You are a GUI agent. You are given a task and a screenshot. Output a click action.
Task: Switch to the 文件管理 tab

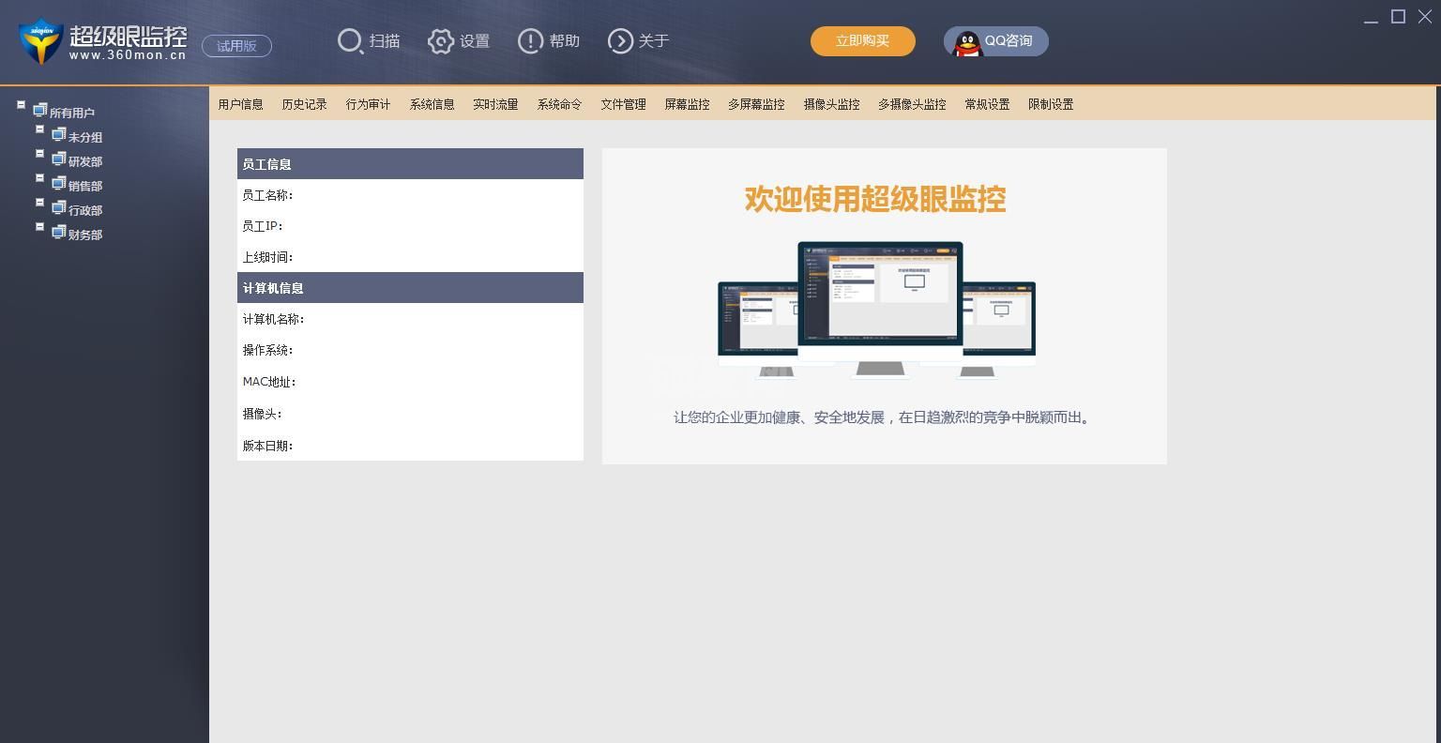point(624,104)
